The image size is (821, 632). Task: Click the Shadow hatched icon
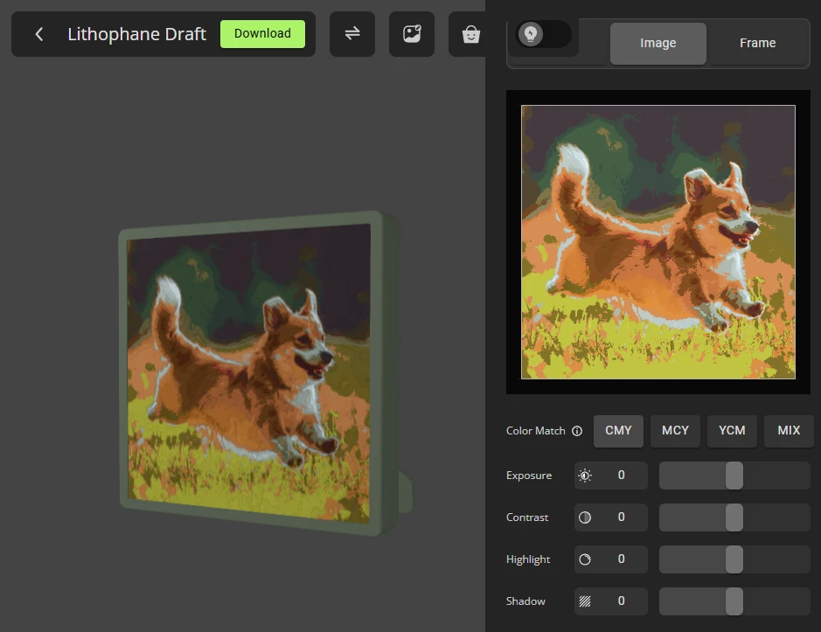(x=585, y=601)
